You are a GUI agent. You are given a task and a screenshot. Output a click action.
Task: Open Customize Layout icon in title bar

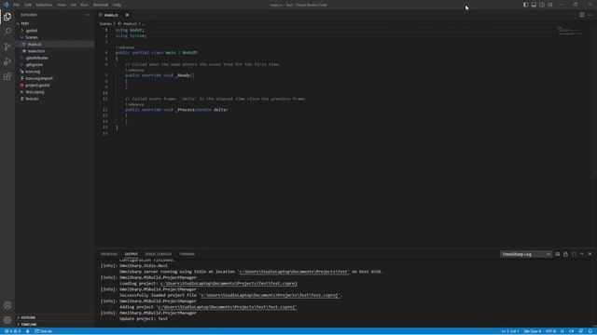pos(550,5)
